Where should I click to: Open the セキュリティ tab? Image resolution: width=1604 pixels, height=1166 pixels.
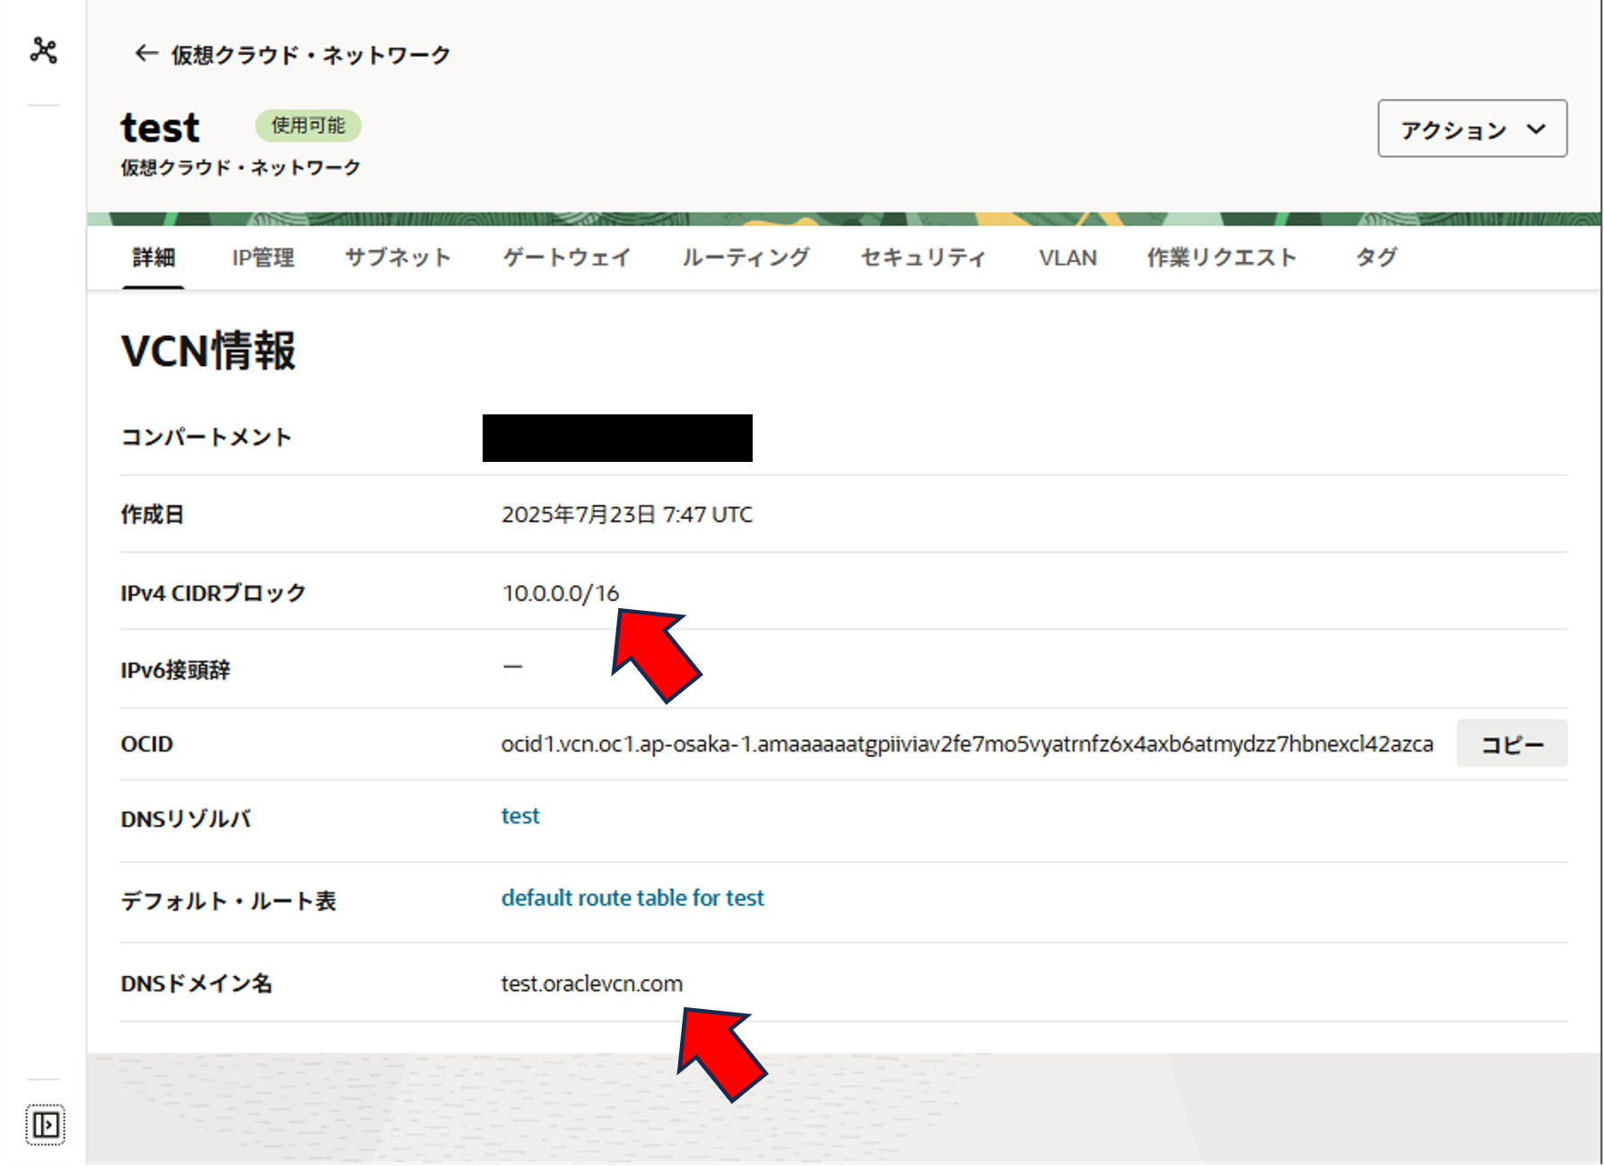(x=923, y=258)
